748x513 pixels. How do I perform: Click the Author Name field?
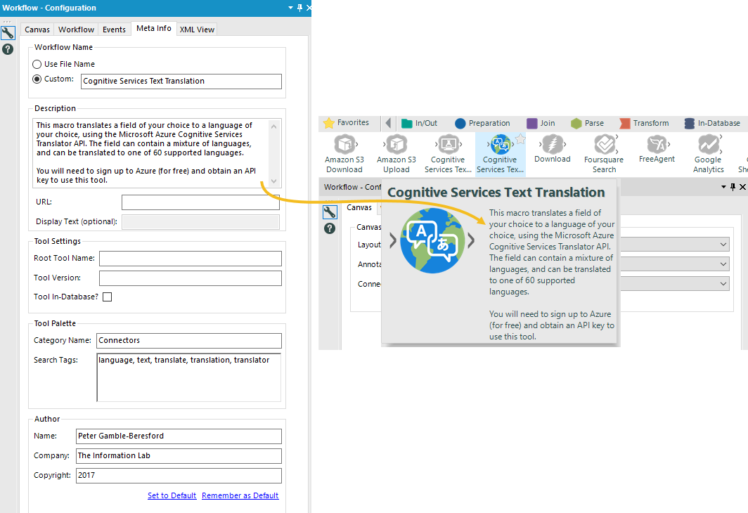click(x=179, y=436)
